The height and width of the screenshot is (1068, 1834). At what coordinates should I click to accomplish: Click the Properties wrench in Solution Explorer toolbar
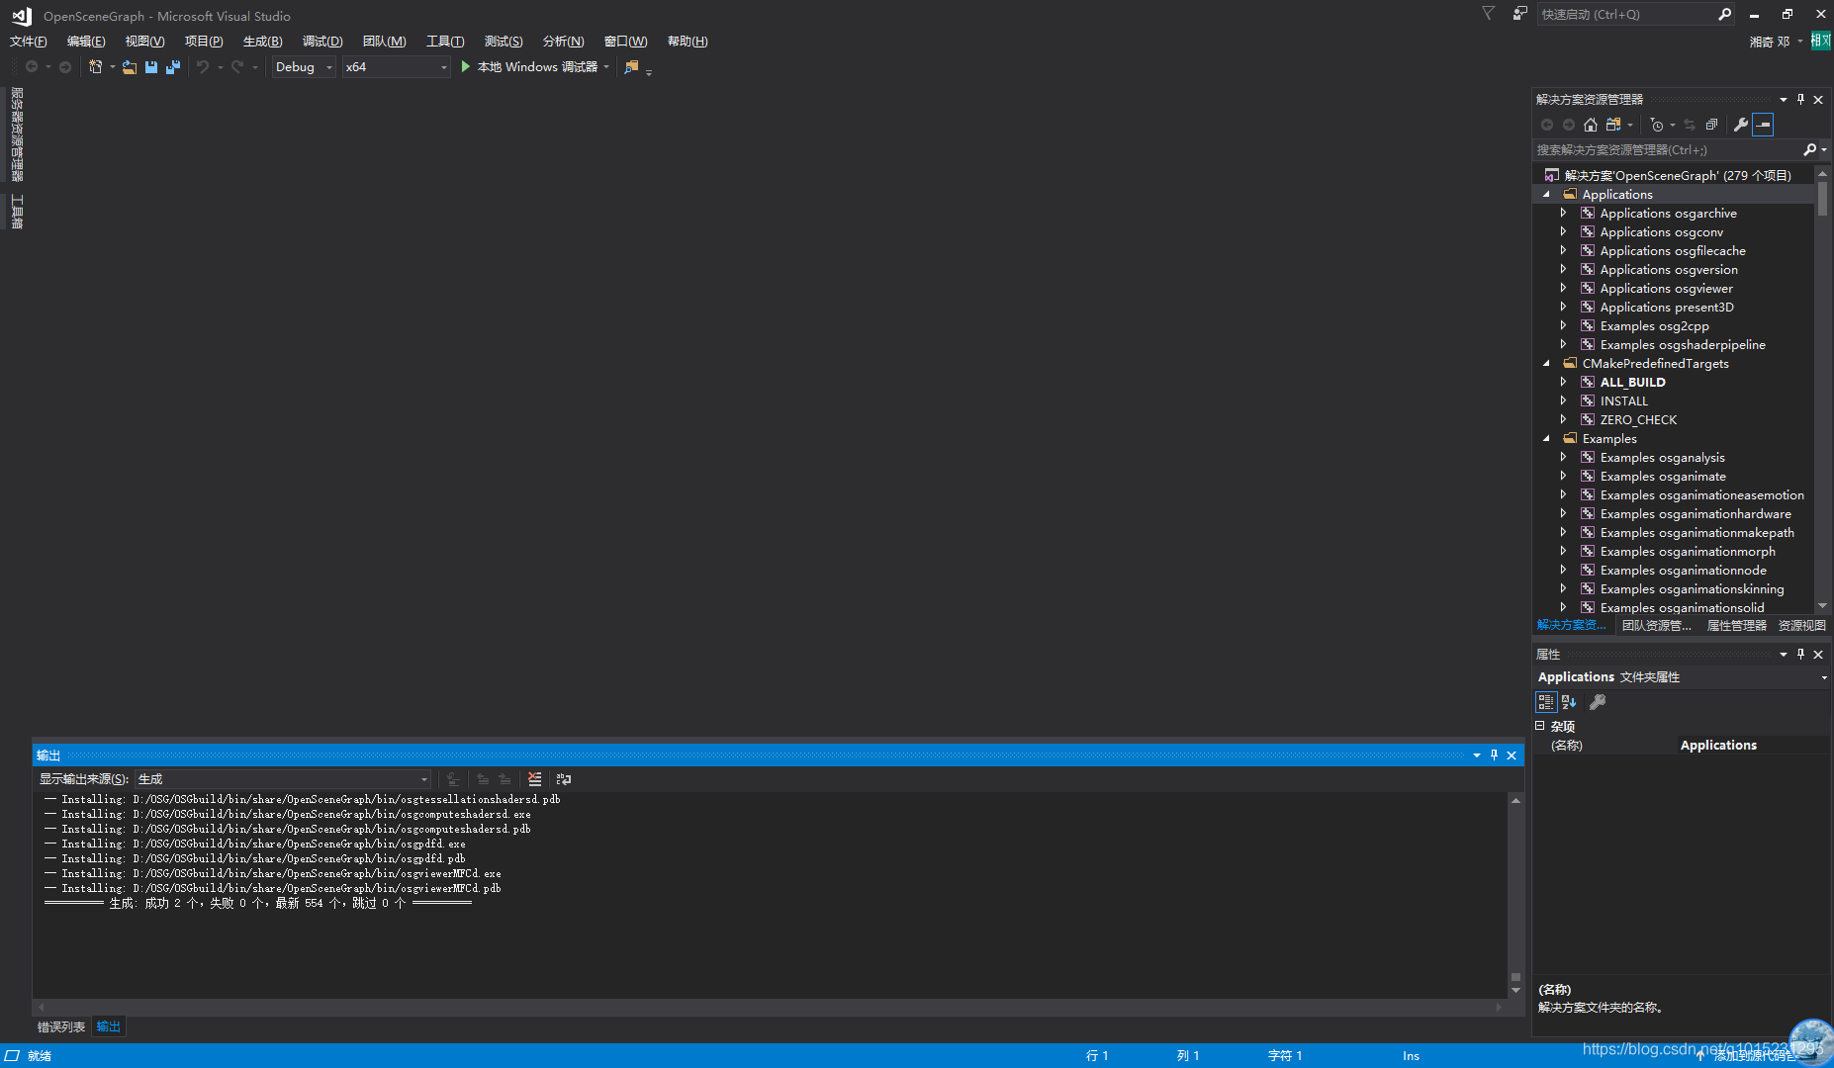tap(1741, 125)
